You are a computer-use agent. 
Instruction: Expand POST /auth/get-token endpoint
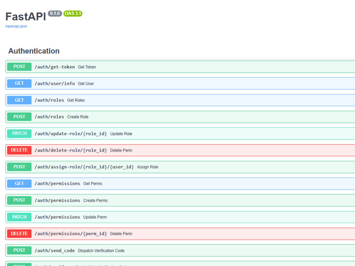point(180,67)
